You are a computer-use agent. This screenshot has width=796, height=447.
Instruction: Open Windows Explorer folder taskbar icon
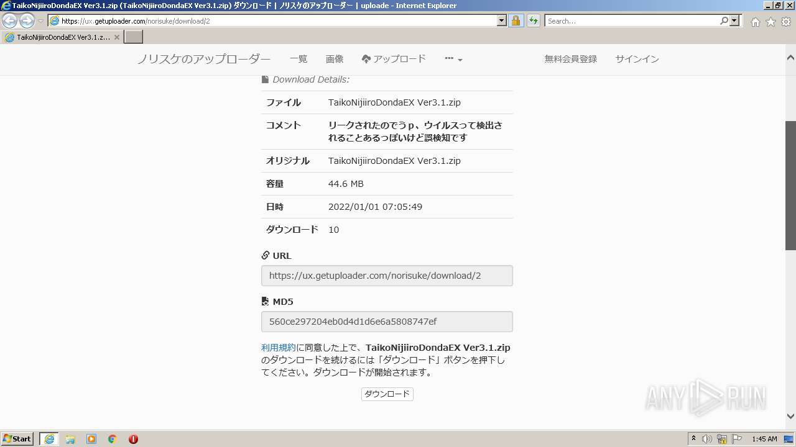coord(70,439)
